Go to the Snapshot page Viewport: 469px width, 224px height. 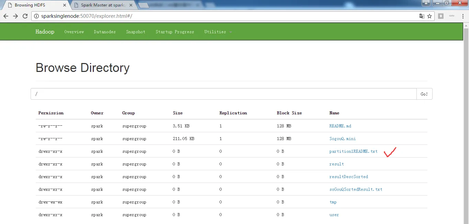pyautogui.click(x=136, y=32)
